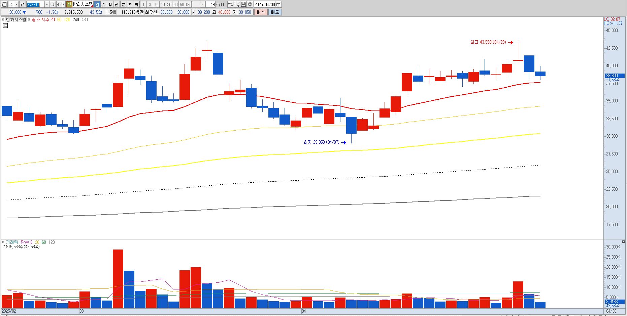Click the panel layout icon at toolbar start
Image resolution: width=627 pixels, height=316 pixels.
click(x=4, y=4)
